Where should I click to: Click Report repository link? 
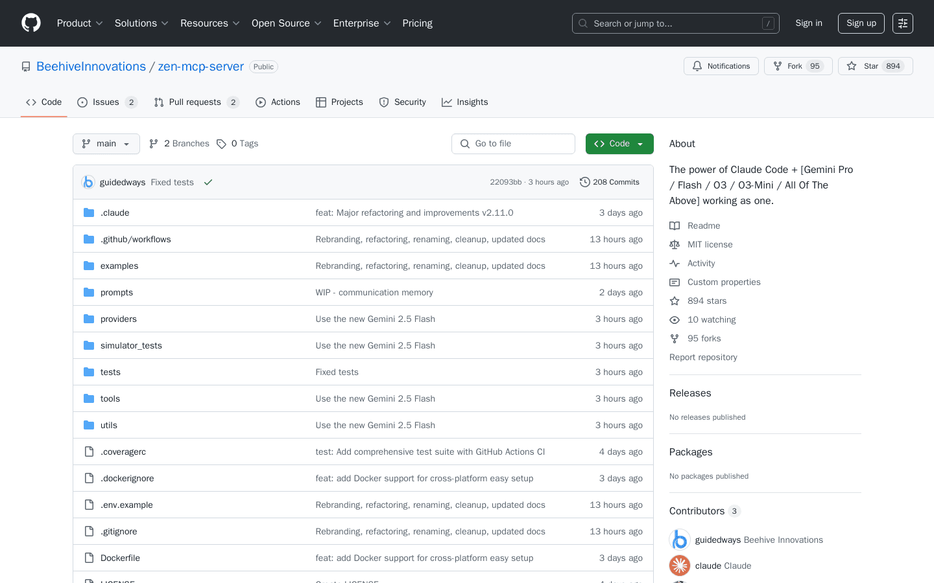[x=703, y=358]
